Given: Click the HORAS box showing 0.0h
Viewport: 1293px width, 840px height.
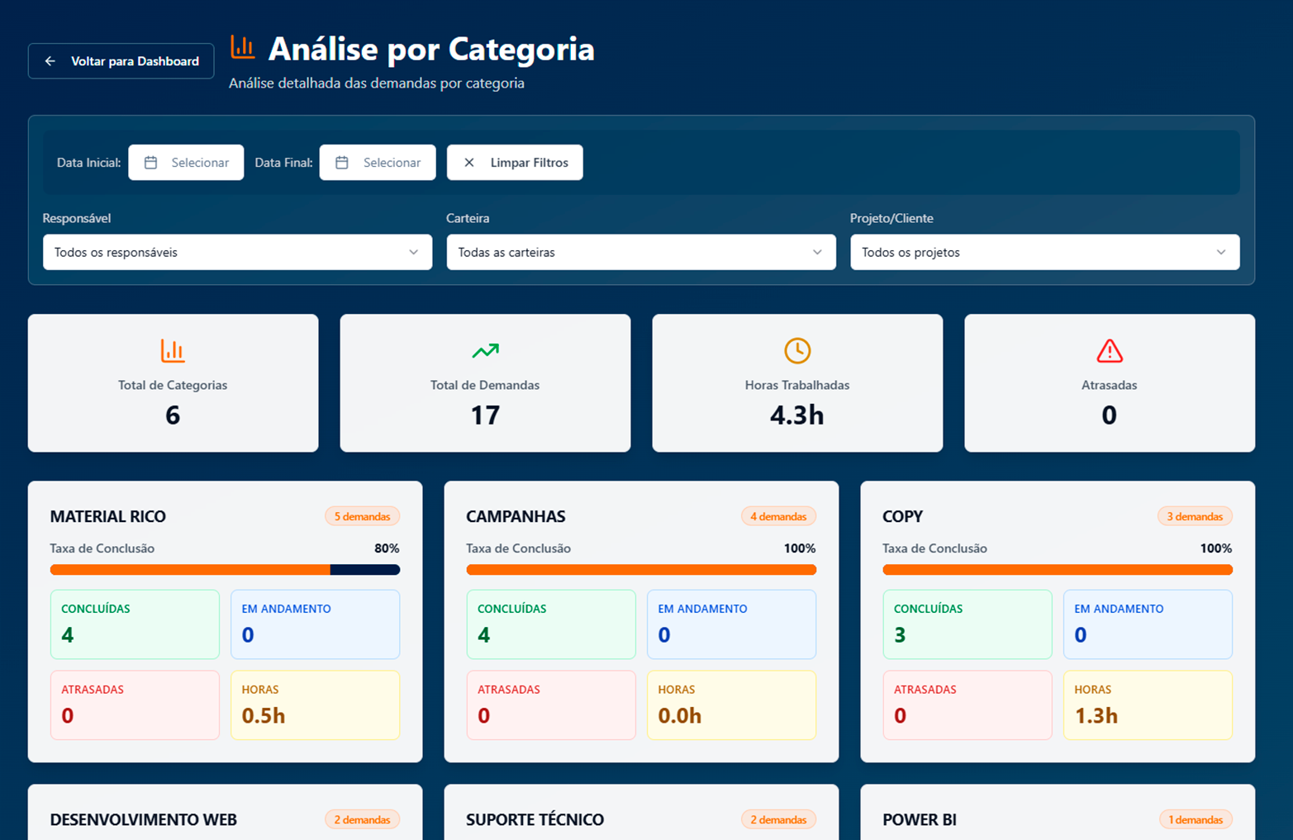Looking at the screenshot, I should coord(732,705).
